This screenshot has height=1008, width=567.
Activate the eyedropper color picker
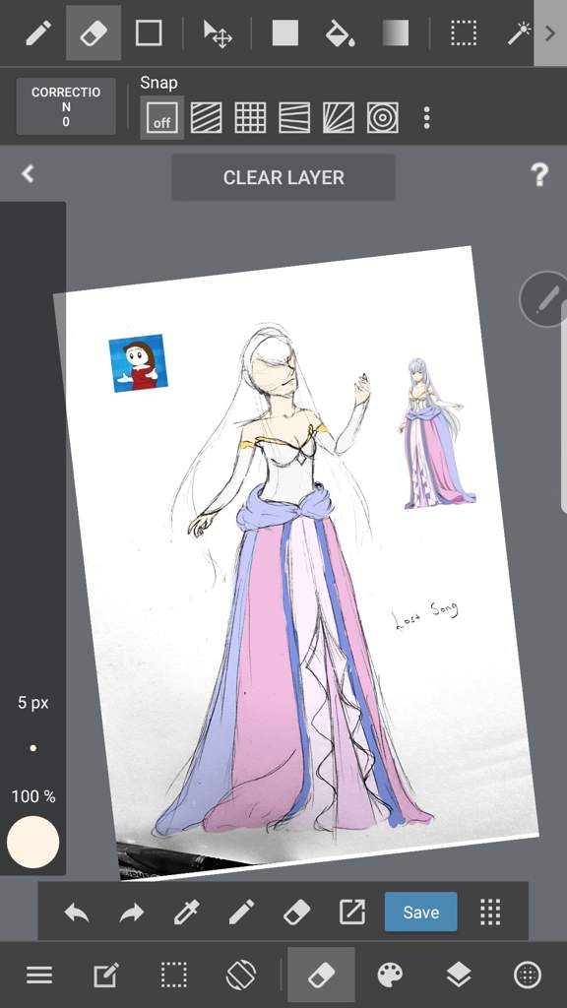pyautogui.click(x=187, y=912)
